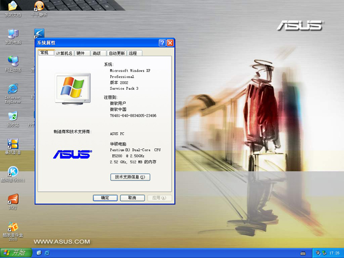Click the 确定 button
Viewport: 344px width, 258px height.
(105, 198)
